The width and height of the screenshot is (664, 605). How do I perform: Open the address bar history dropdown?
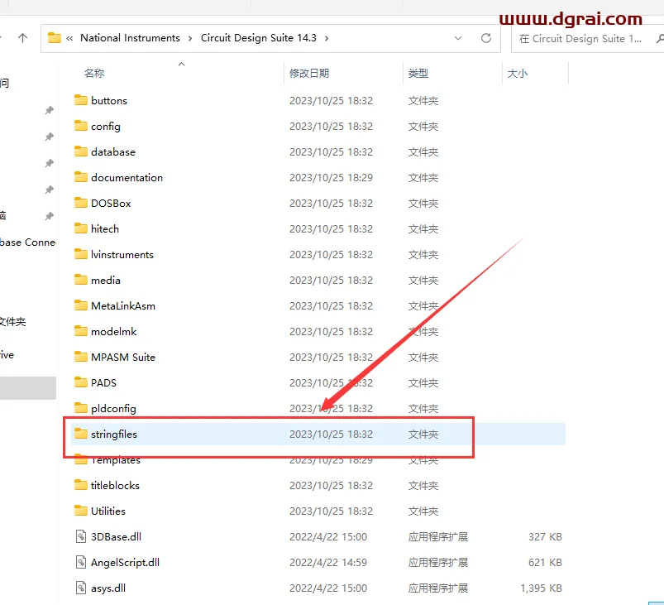tap(458, 38)
